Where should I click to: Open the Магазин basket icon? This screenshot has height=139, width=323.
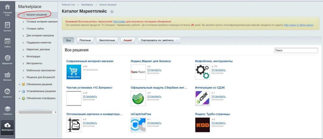coord(8,76)
